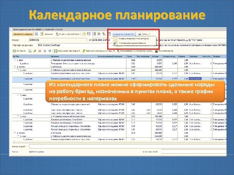
Task: Collapse the 2 этап tree node
Action: 18,95
